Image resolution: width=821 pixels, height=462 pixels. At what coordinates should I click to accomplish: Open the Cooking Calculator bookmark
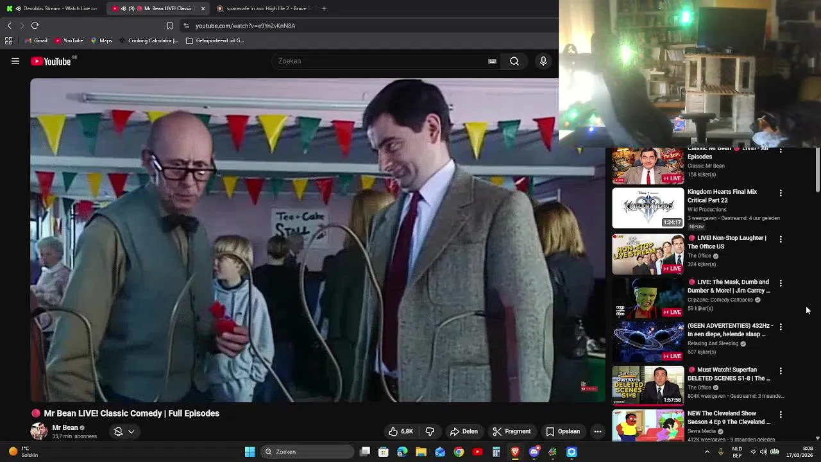(148, 40)
